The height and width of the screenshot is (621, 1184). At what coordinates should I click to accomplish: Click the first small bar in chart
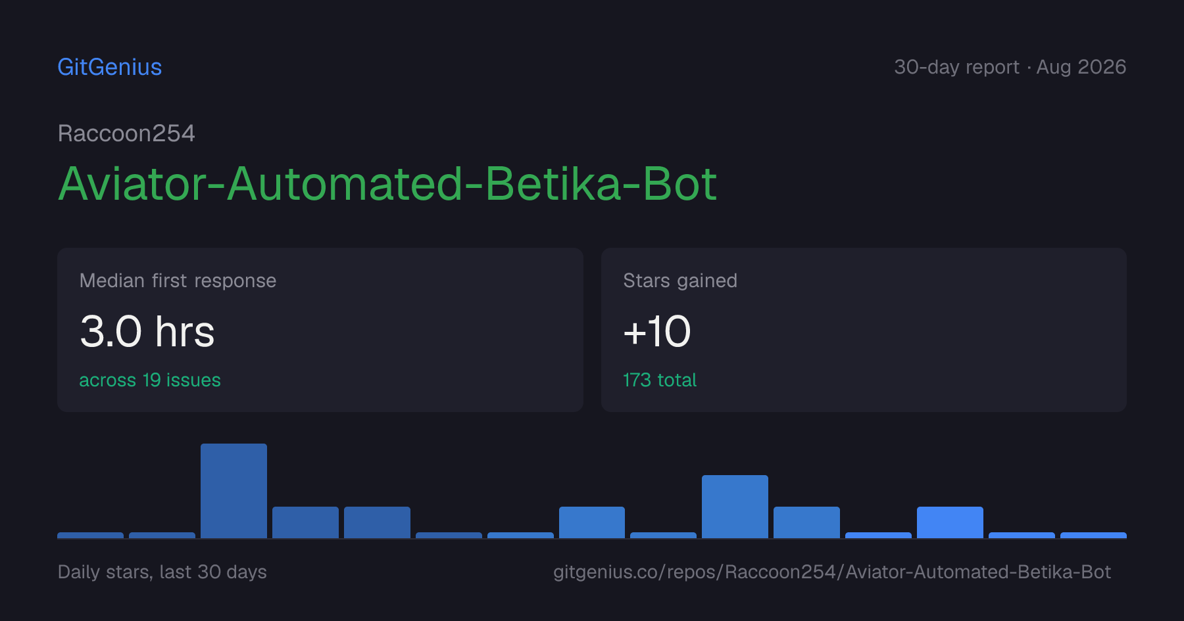tap(90, 535)
